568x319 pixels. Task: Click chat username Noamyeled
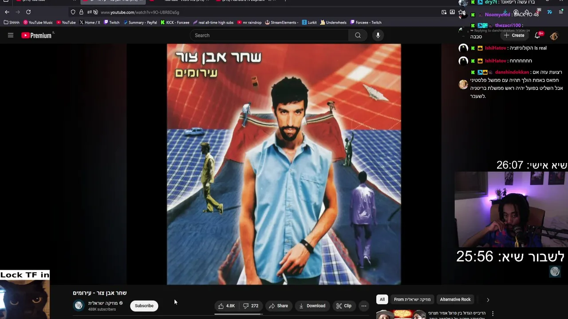(497, 15)
